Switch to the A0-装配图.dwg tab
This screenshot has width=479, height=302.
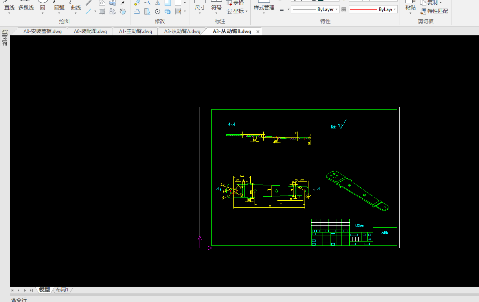[x=90, y=31]
